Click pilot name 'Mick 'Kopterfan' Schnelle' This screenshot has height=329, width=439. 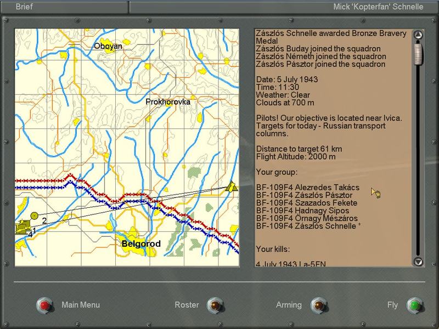tap(378, 7)
